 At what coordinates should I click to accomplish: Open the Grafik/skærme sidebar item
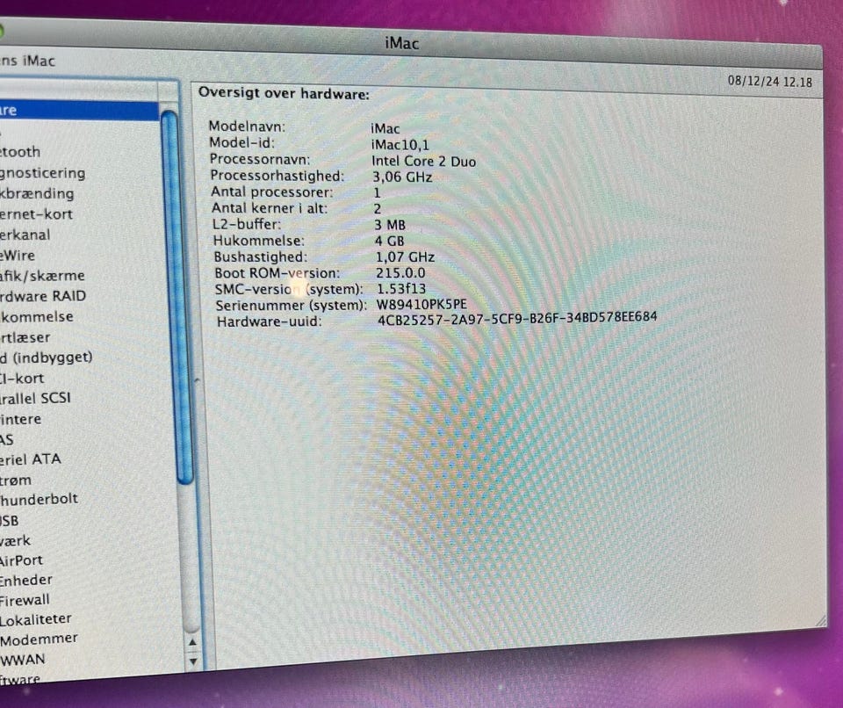click(42, 276)
